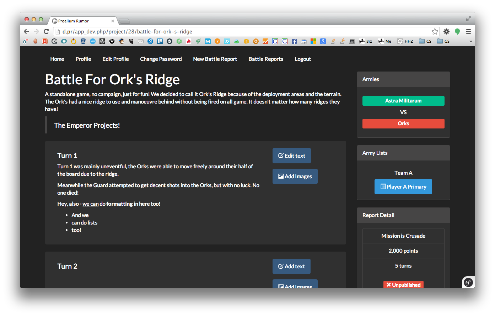
Task: Select the red Orks army label
Action: [x=403, y=123]
